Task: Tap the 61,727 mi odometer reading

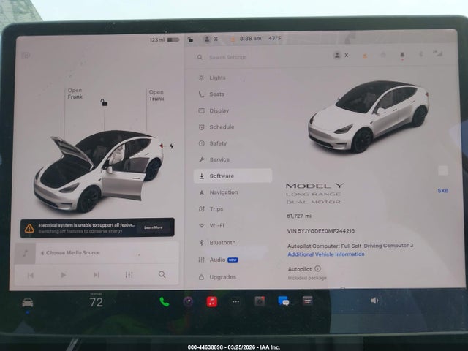Action: 299,216
